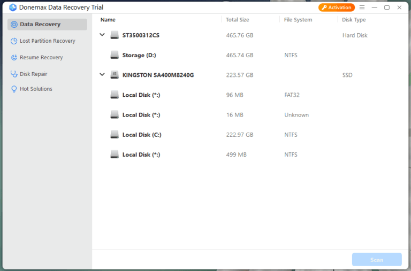Click the Donemax app logo
This screenshot has height=271, width=411.
click(x=13, y=7)
